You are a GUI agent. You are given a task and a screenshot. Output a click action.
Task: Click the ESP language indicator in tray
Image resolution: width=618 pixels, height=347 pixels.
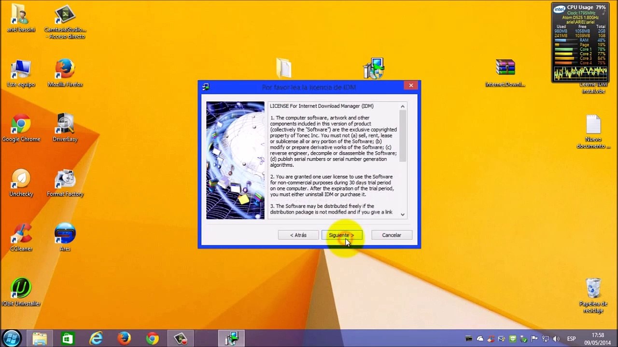pos(571,339)
